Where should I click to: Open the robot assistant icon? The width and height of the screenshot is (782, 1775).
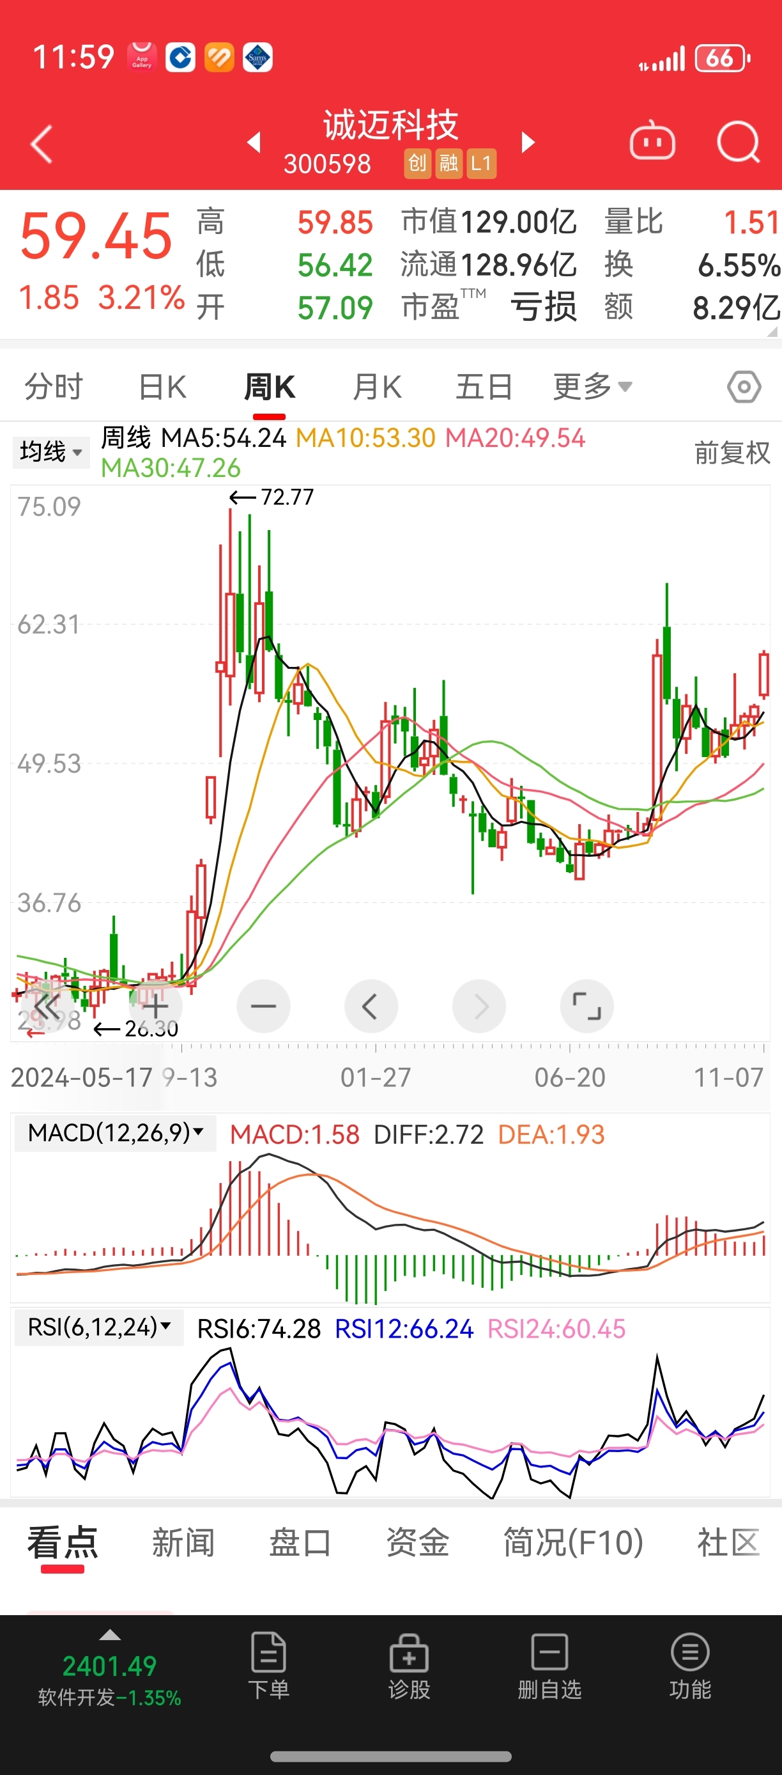point(652,141)
